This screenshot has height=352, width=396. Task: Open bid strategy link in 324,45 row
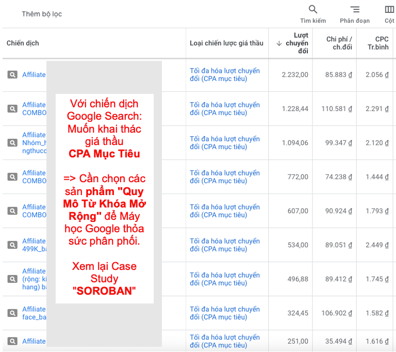click(x=225, y=313)
